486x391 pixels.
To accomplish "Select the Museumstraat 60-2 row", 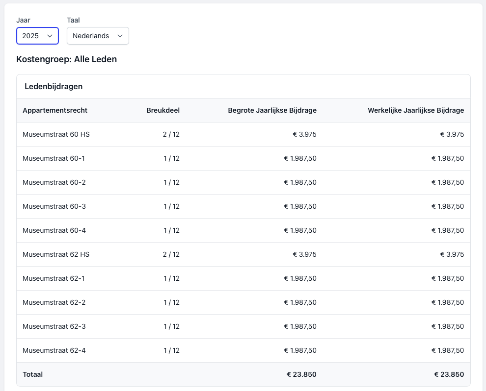I will tap(54, 182).
